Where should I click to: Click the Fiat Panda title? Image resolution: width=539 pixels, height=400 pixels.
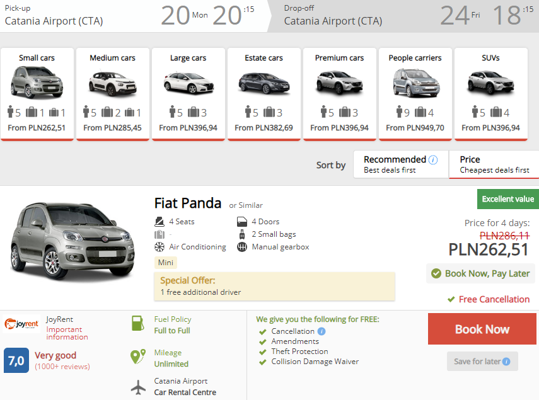click(188, 203)
